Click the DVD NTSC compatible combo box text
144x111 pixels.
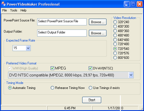point(62,75)
